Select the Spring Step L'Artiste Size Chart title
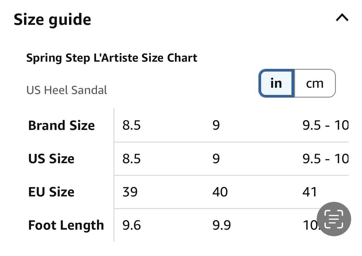The image size is (362, 256). (x=112, y=58)
